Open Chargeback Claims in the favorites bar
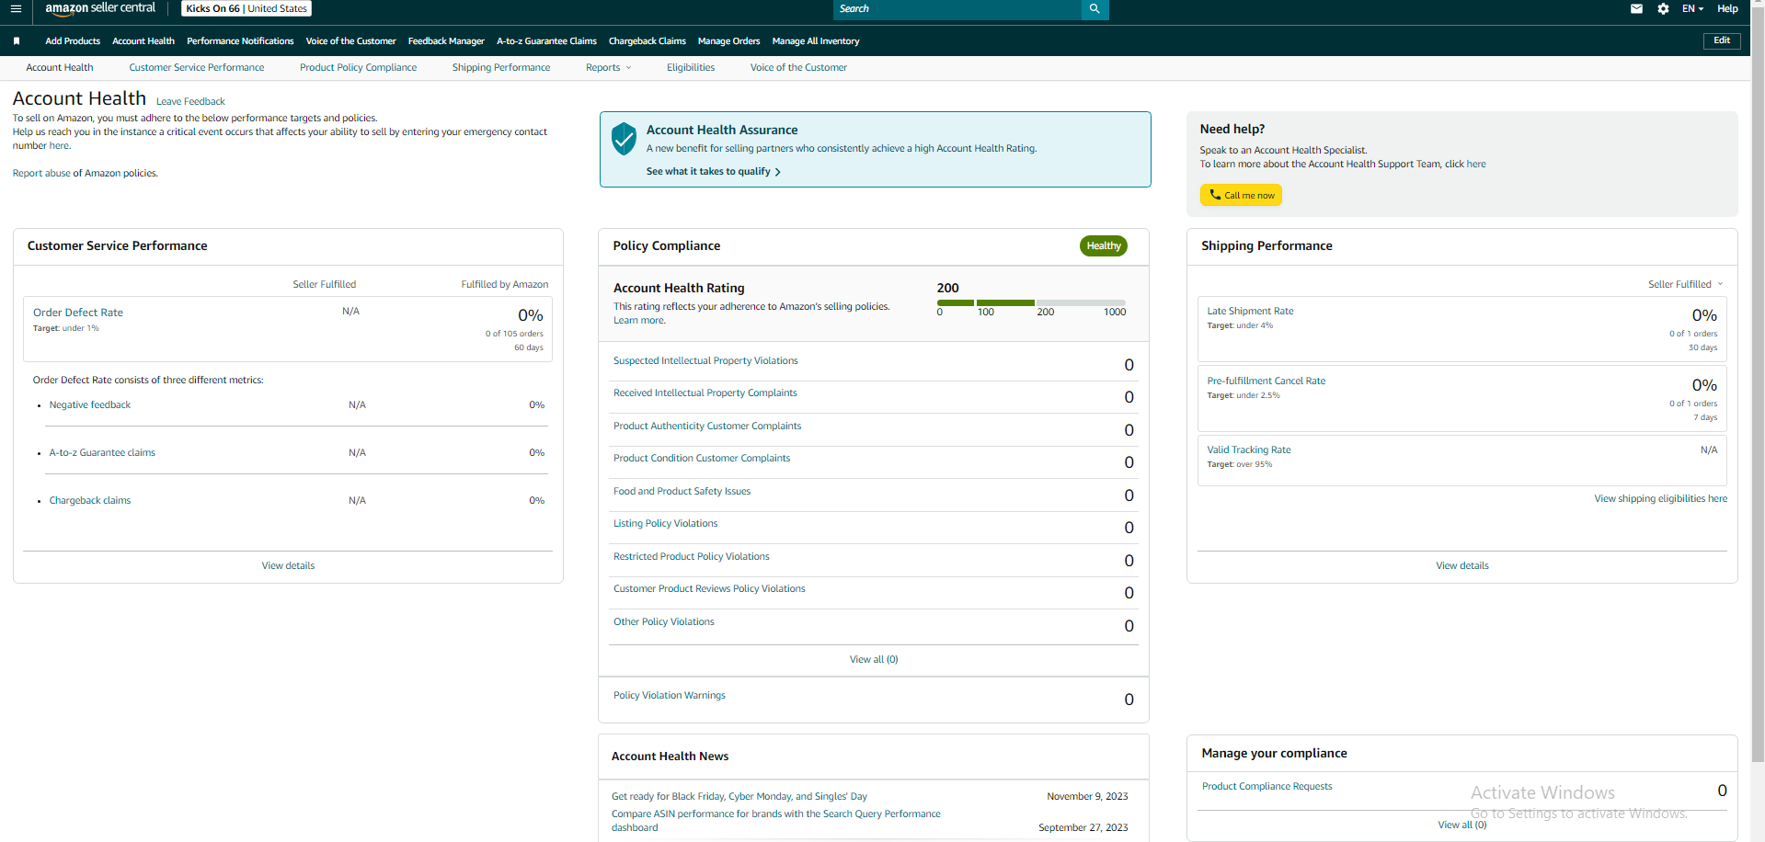 648,41
